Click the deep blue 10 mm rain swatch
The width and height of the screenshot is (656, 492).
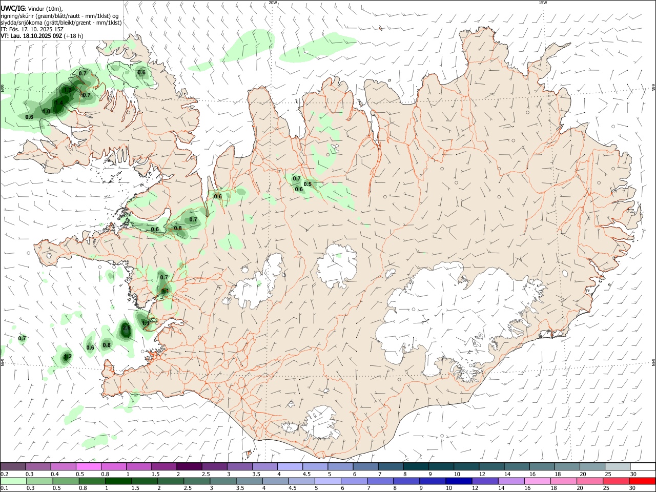[x=458, y=481]
